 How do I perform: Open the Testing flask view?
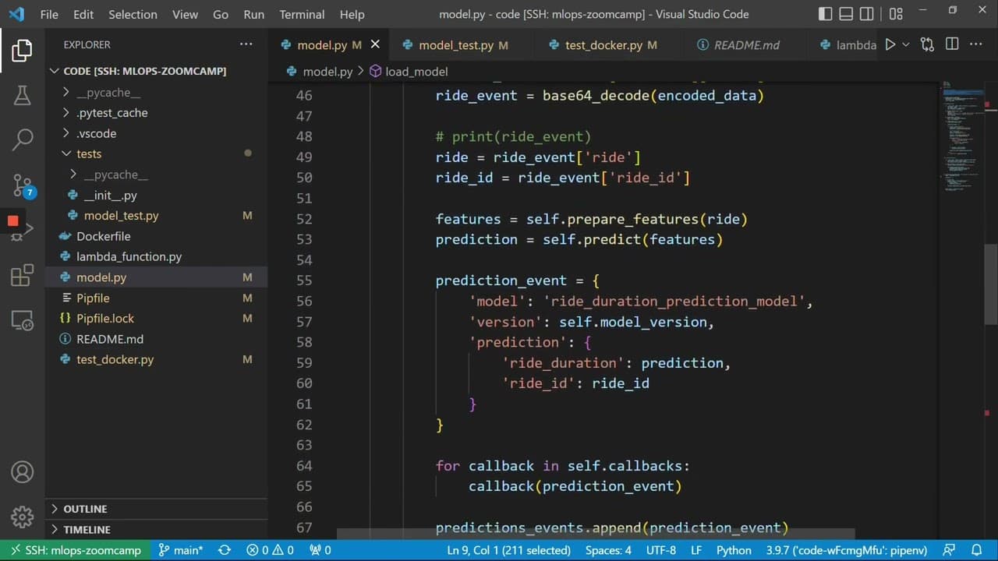pos(22,95)
